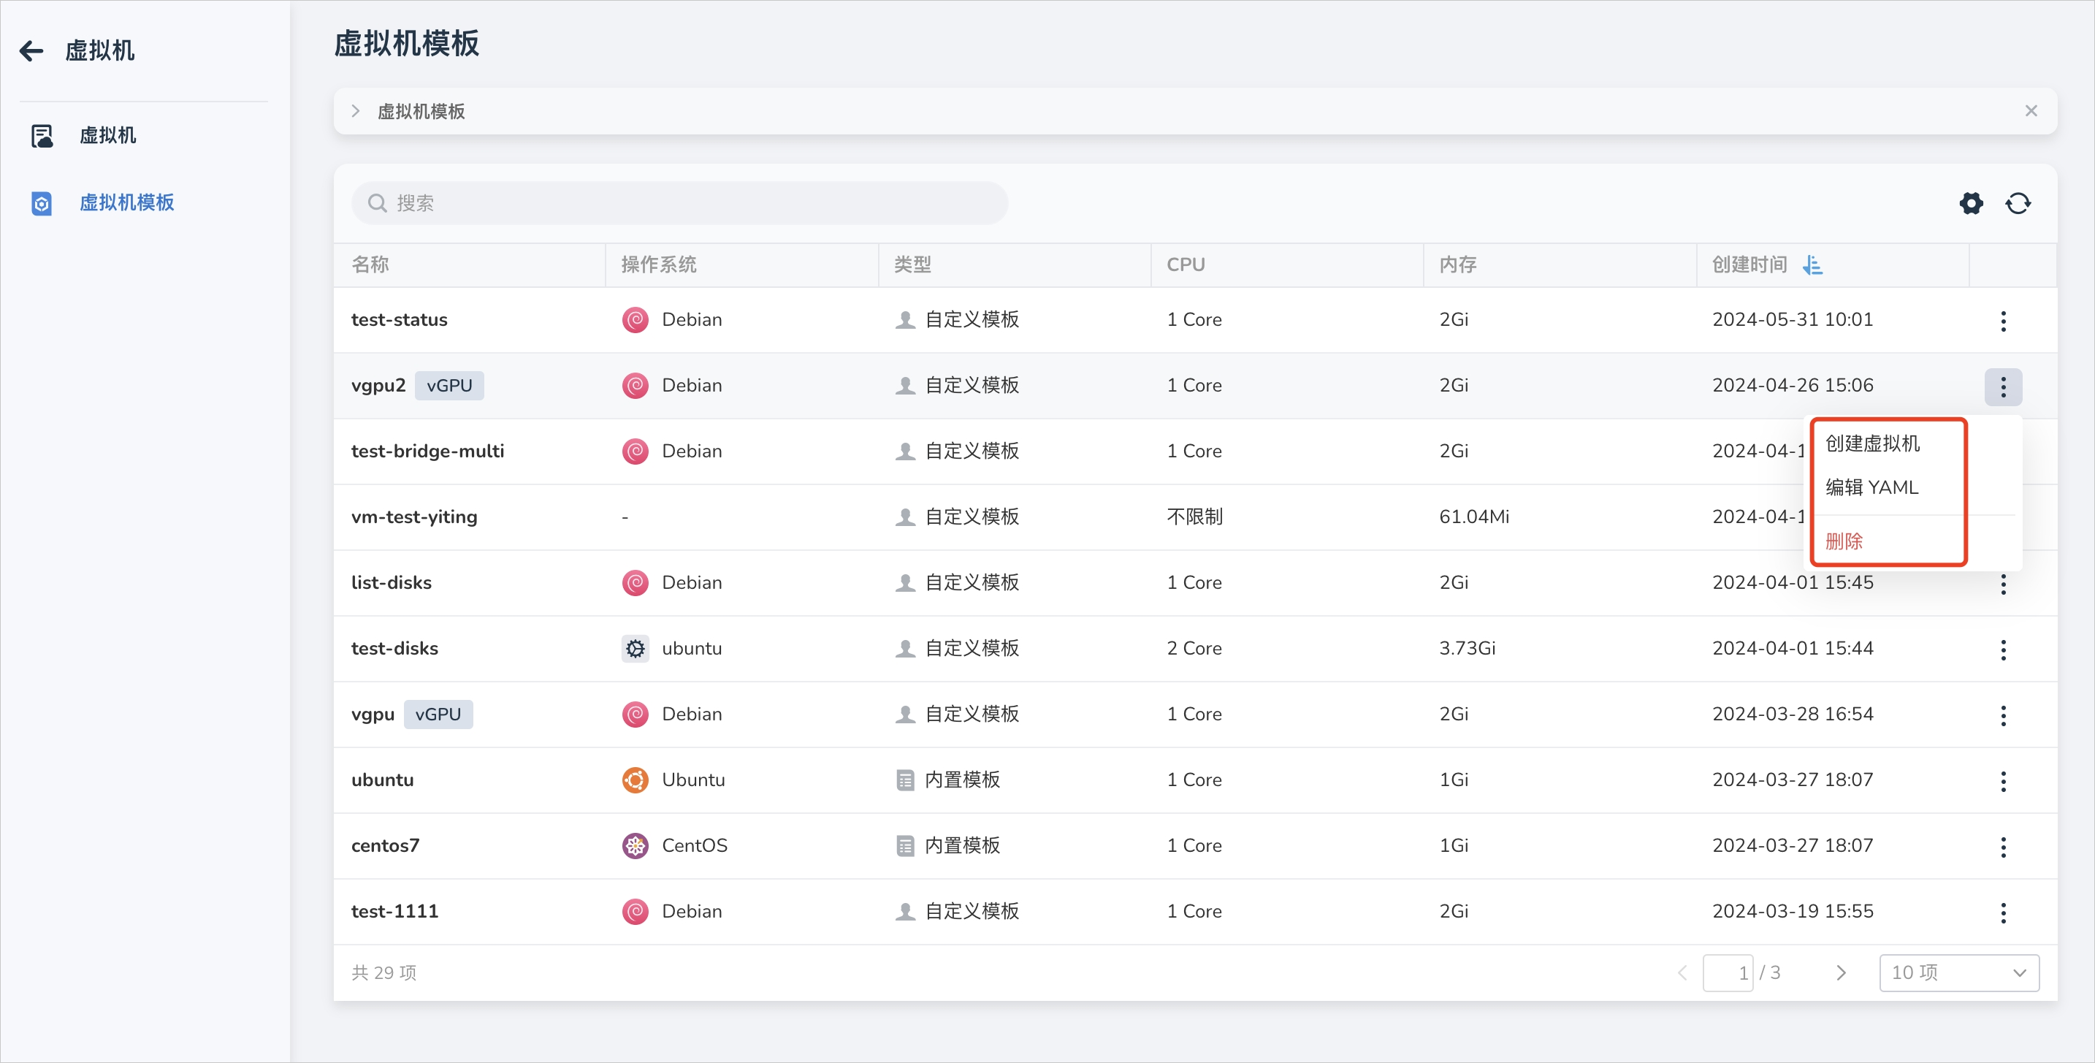
Task: Open the list-disks template
Action: (x=392, y=582)
